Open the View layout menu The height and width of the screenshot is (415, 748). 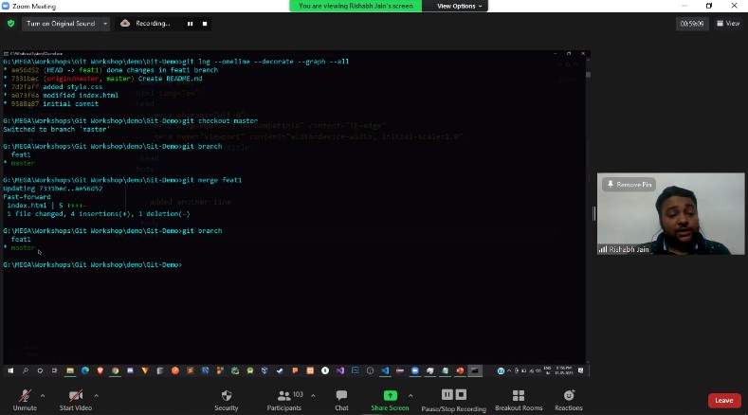coord(728,24)
